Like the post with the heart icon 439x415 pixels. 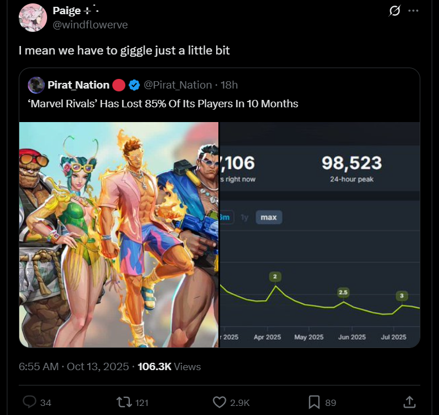(x=220, y=402)
